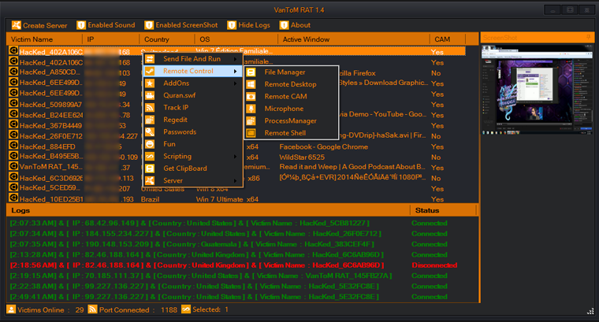Sort by the CAM column header
599x322 pixels.
pos(448,39)
